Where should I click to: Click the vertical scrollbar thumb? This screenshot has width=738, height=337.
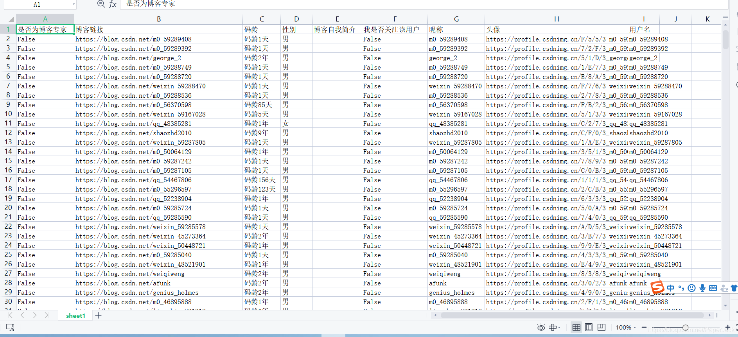(725, 39)
